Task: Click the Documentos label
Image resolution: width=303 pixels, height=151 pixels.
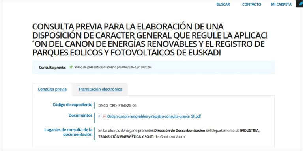Action: 80,116
